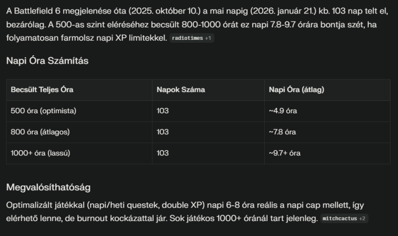Select the "Napi Óra (átlag)" column header

pyautogui.click(x=297, y=90)
